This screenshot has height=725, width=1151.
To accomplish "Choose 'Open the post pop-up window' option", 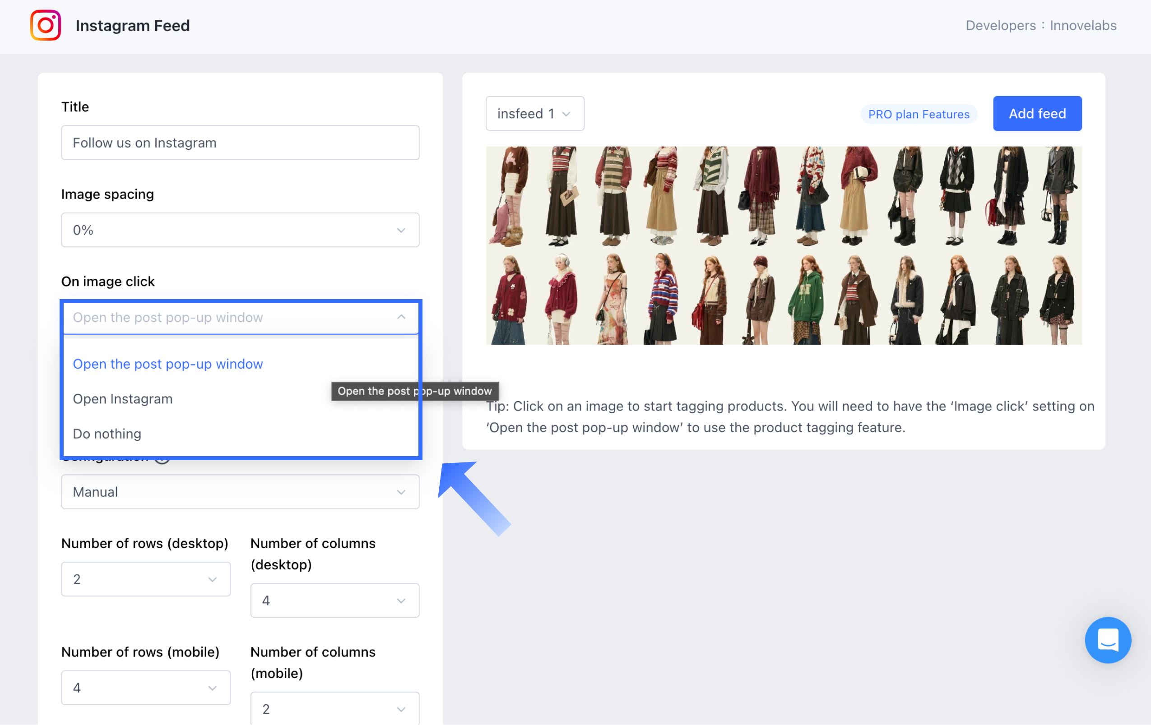I will (168, 364).
